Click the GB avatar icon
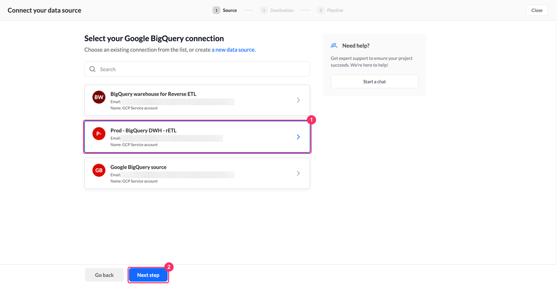Image resolution: width=557 pixels, height=285 pixels. (x=99, y=170)
